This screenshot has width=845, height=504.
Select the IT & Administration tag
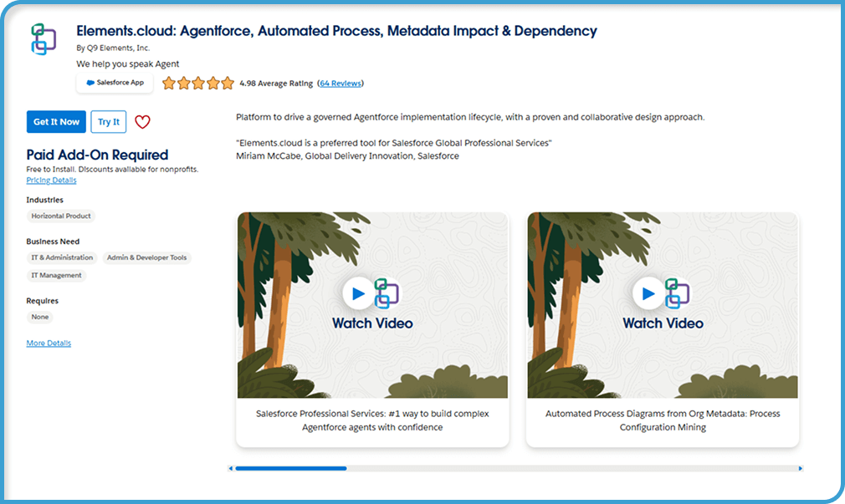pos(62,258)
